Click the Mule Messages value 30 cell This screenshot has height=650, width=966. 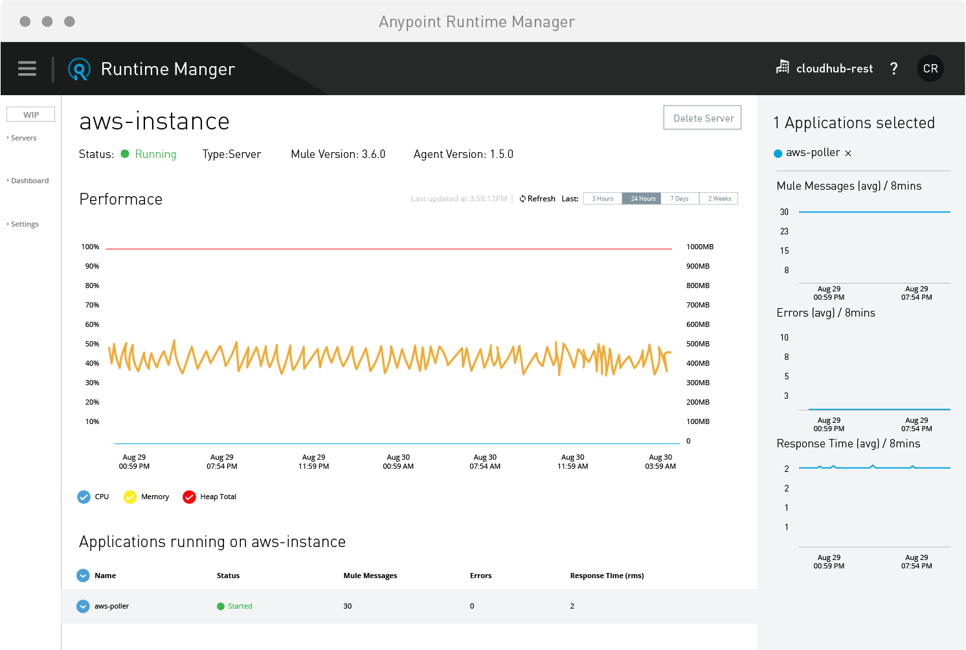point(348,607)
